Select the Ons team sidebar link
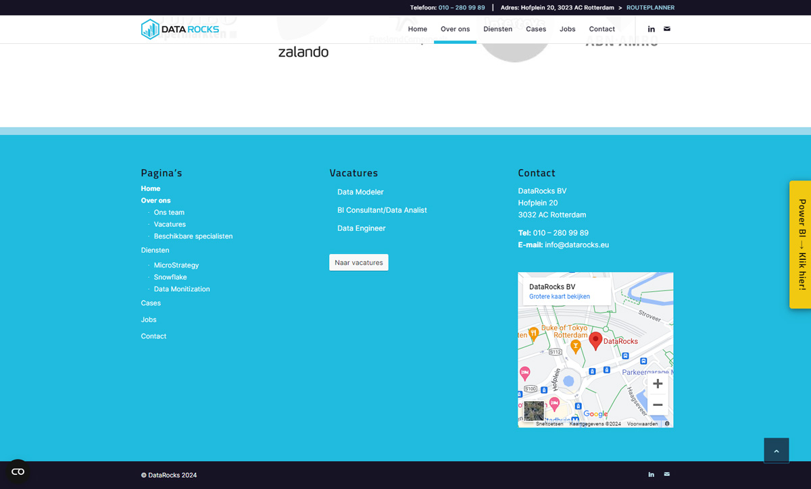This screenshot has height=489, width=811. click(x=169, y=212)
